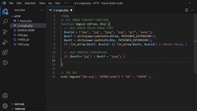
Task: Click the '<?php' opening tag
Action: coord(65,16)
